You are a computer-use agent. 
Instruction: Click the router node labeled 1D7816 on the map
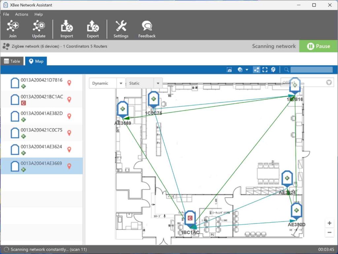tap(295, 86)
